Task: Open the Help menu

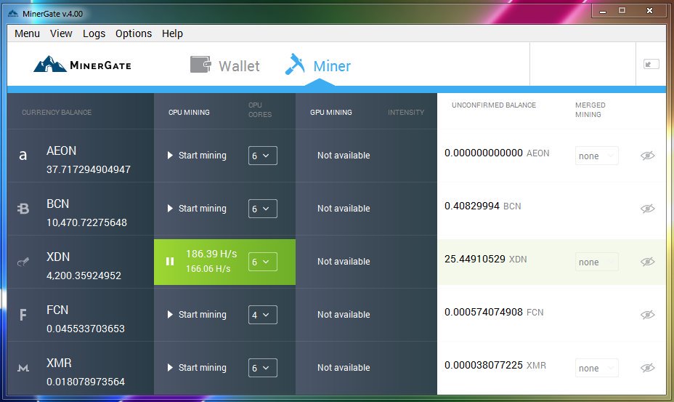Action: (172, 33)
